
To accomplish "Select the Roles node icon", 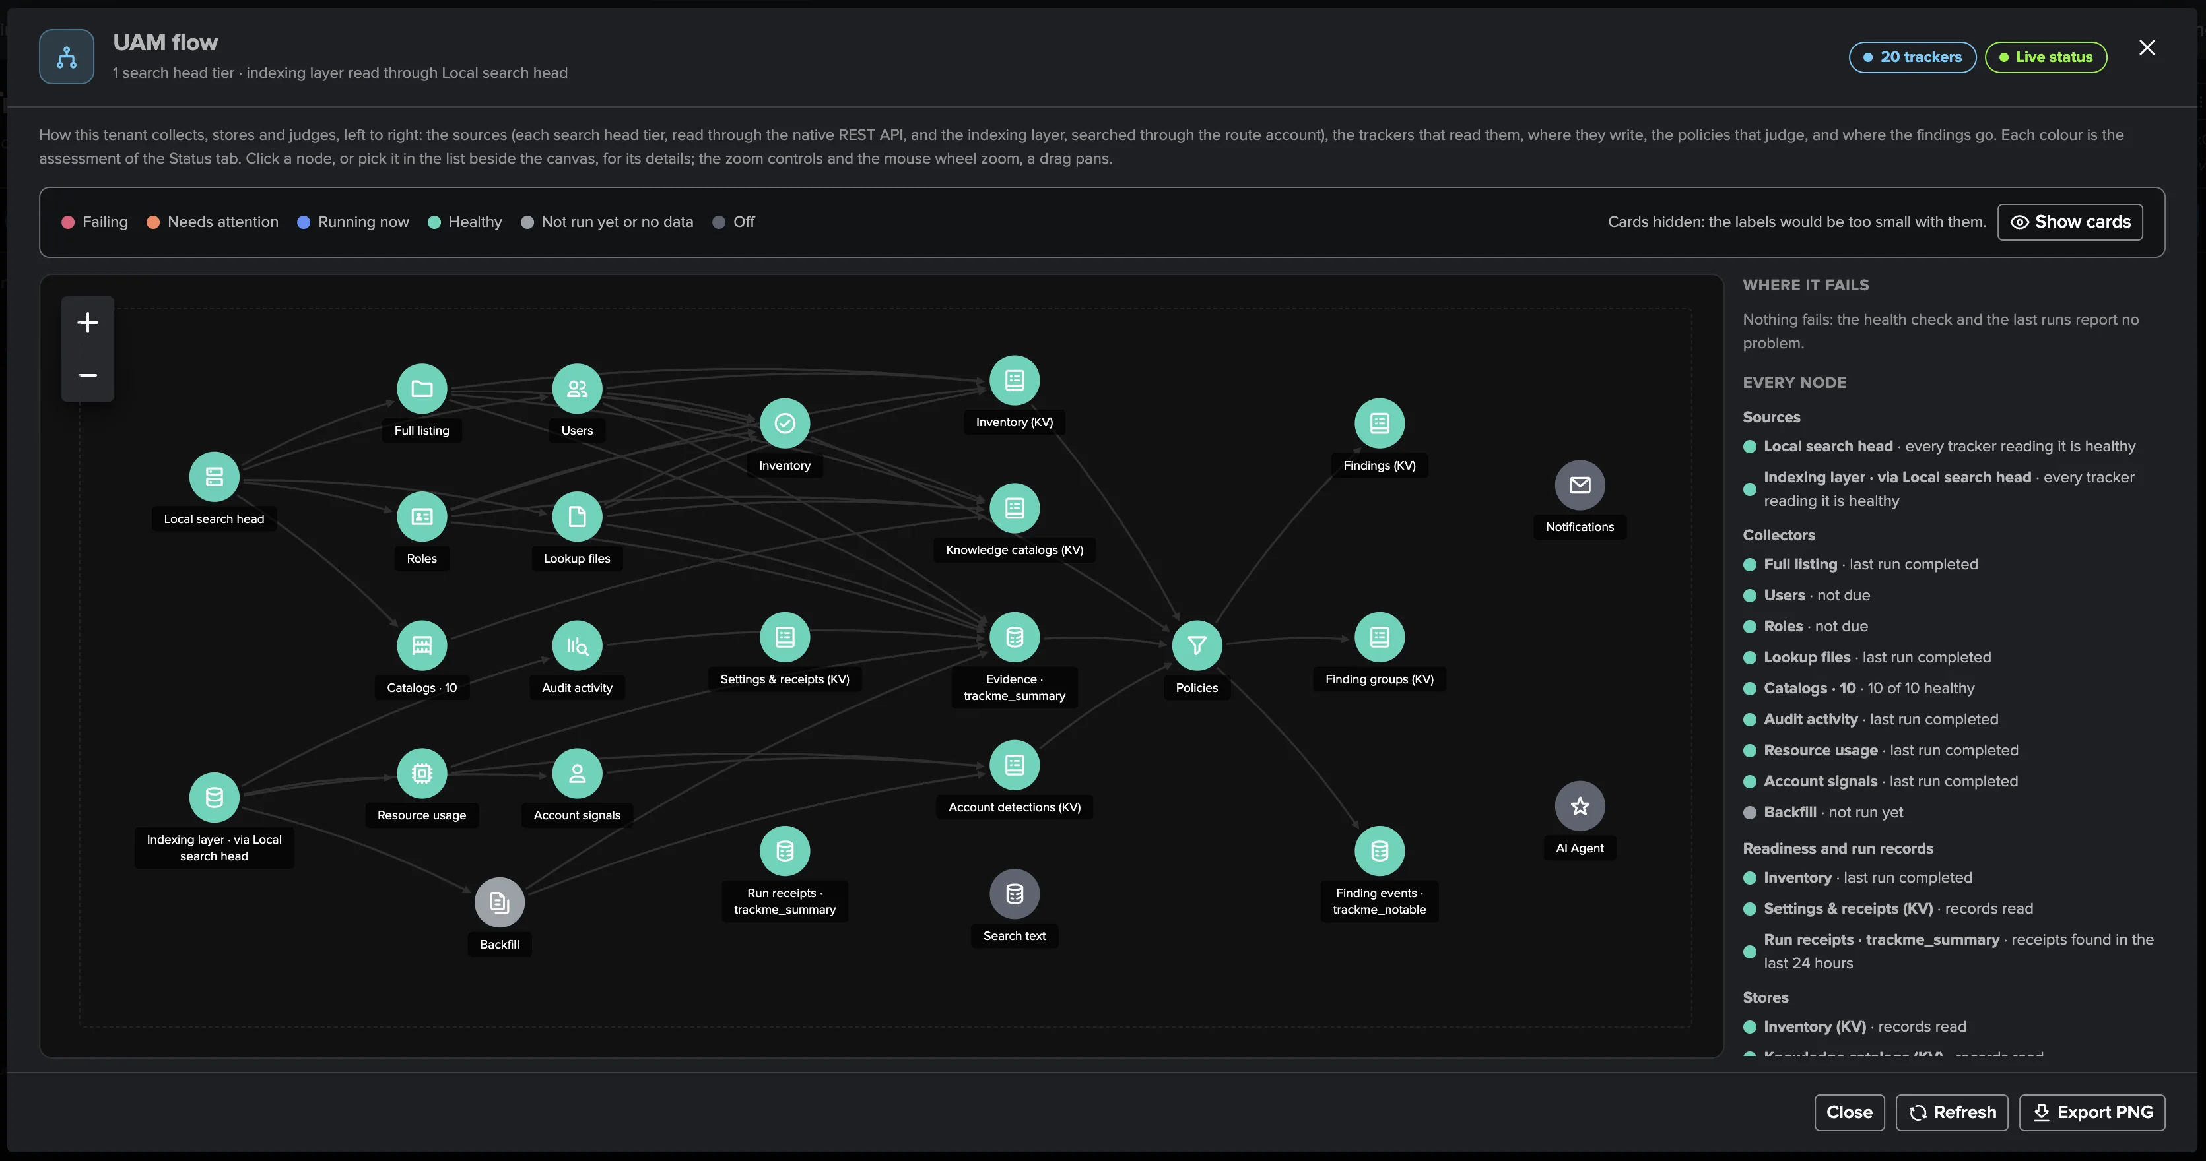I will point(421,517).
